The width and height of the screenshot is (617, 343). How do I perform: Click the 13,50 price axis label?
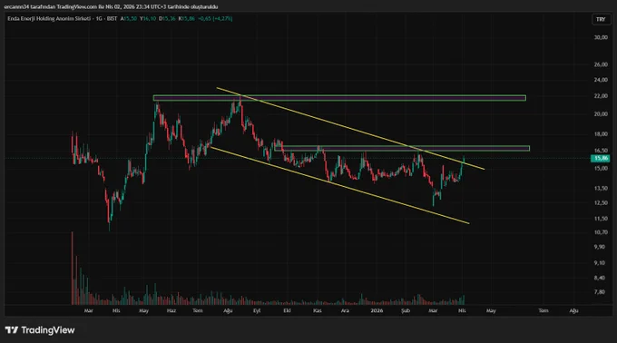pos(601,189)
